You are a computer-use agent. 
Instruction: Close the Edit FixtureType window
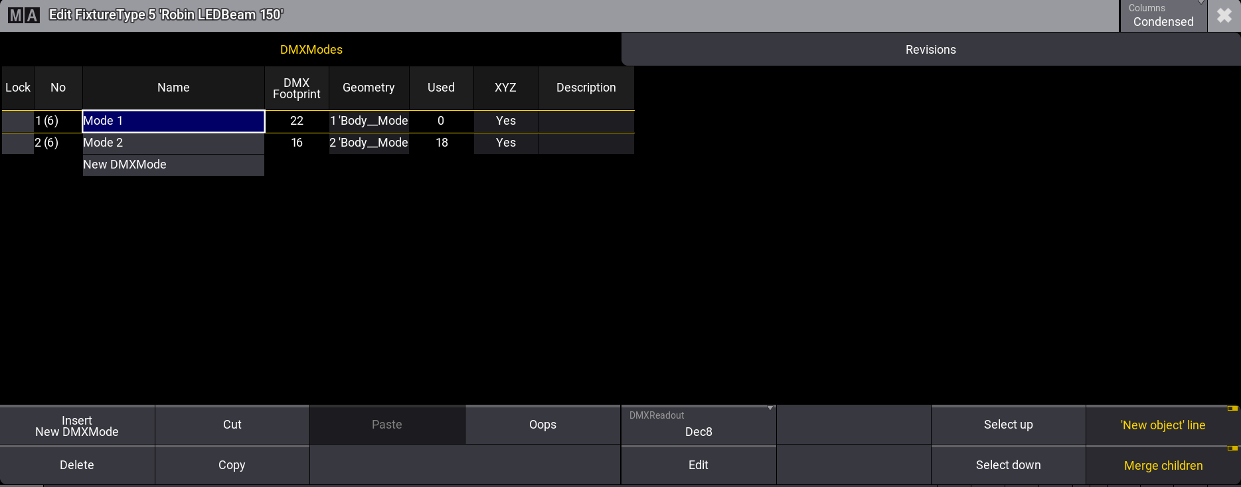1224,15
